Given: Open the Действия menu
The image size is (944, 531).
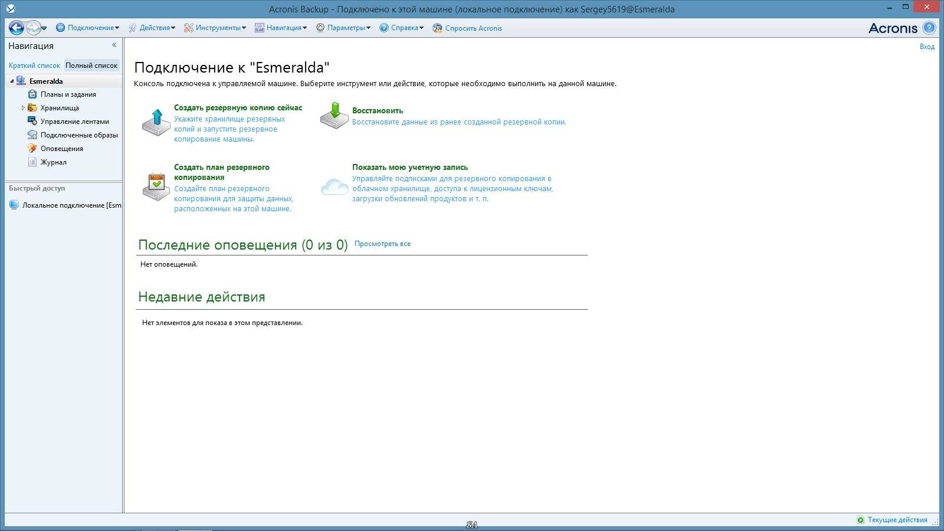Looking at the screenshot, I should tap(157, 28).
